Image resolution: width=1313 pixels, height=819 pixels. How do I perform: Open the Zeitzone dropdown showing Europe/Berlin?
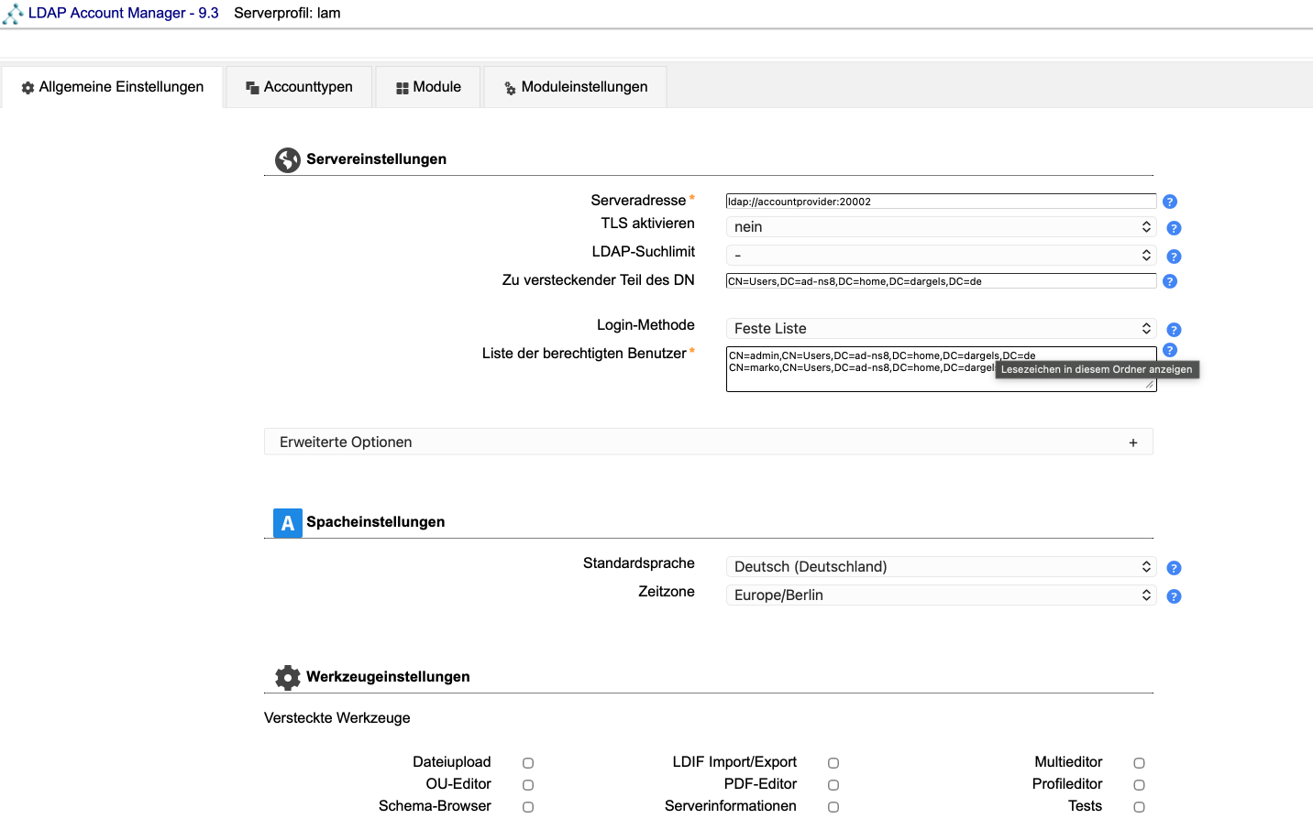point(940,595)
